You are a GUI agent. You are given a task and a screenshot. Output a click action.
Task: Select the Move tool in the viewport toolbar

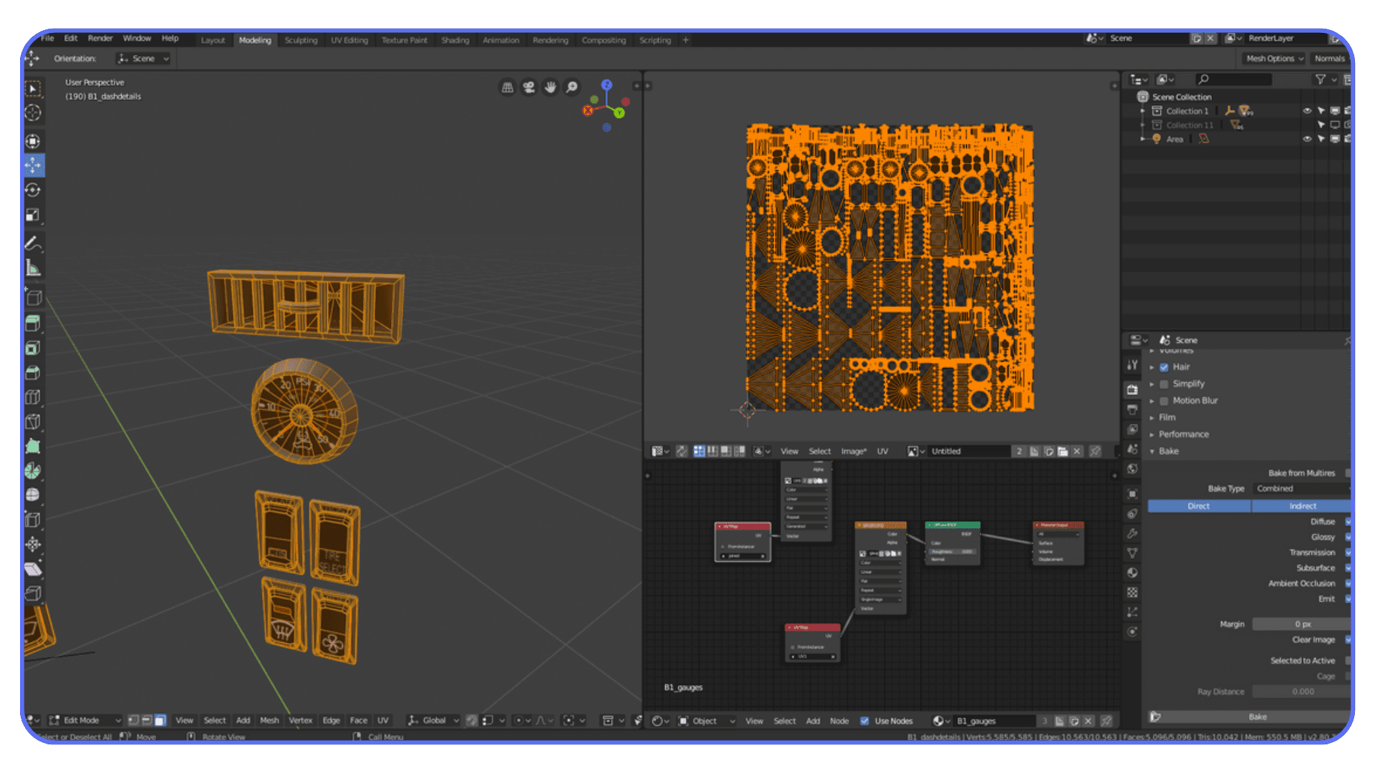tap(32, 163)
